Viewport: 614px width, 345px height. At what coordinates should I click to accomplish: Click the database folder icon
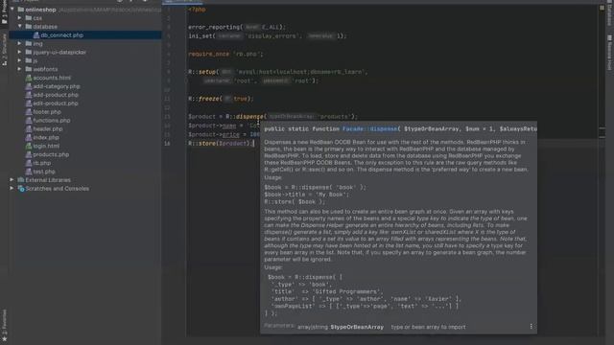tap(29, 26)
